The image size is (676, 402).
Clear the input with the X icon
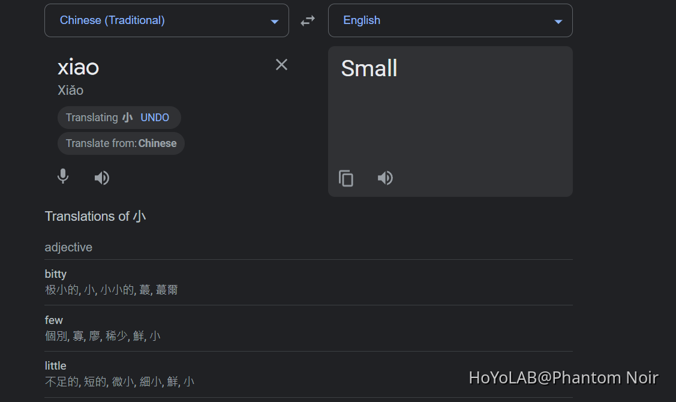pos(281,64)
